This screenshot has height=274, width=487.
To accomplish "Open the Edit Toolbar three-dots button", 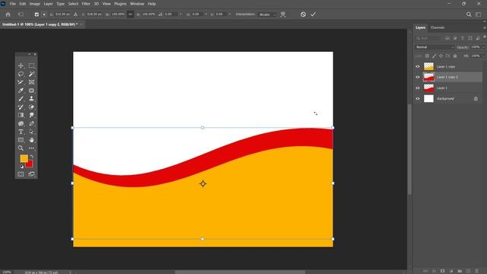I will pyautogui.click(x=31, y=148).
